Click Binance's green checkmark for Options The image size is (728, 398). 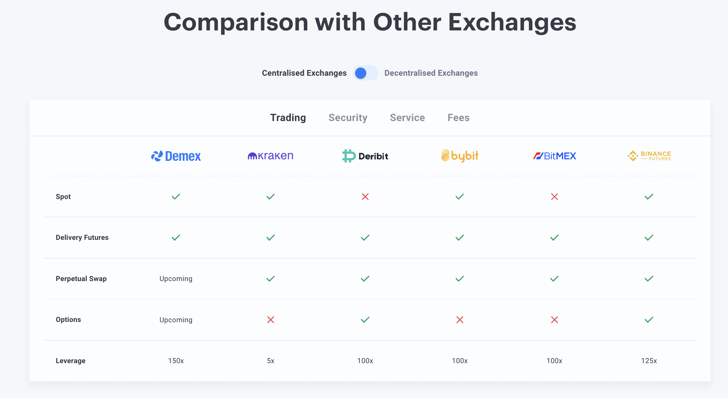(x=649, y=320)
